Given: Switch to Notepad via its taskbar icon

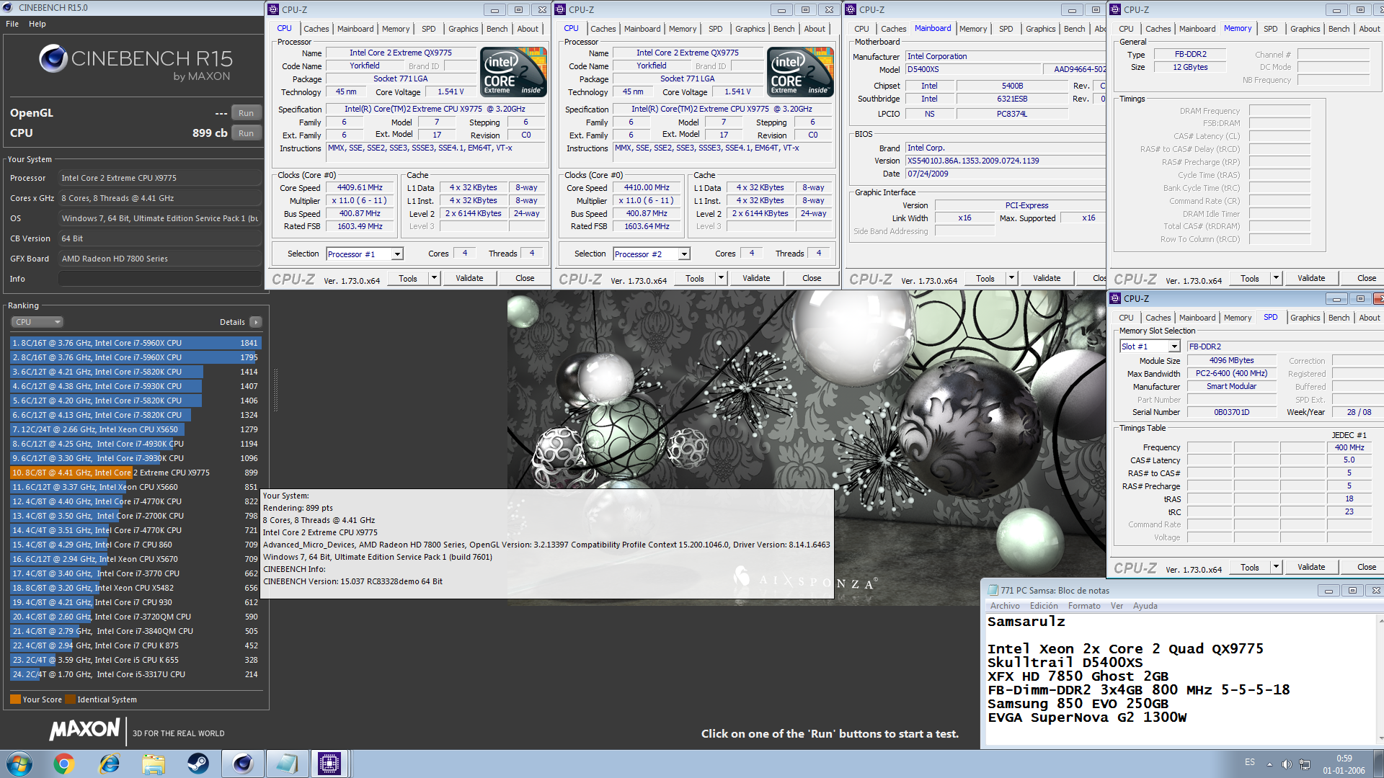Looking at the screenshot, I should (287, 764).
